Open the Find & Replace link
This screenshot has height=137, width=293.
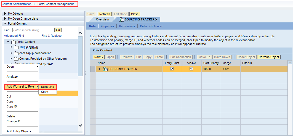[52, 36]
